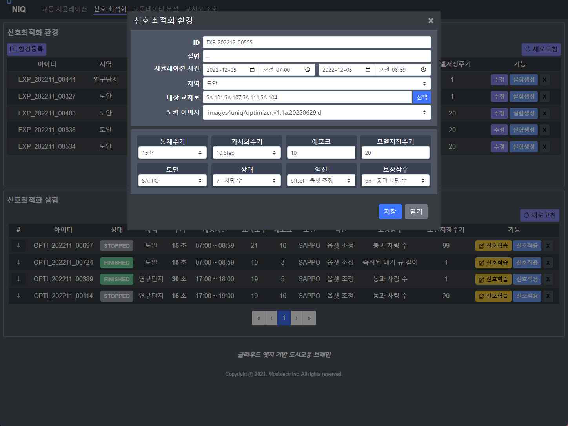
Task: Open the 보상함수 dropdown showing pn
Action: 395,181
